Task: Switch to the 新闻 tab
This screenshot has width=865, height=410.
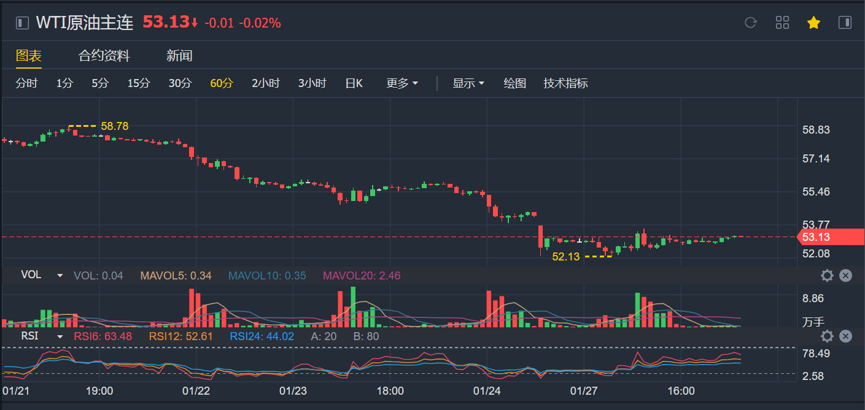Action: click(179, 56)
